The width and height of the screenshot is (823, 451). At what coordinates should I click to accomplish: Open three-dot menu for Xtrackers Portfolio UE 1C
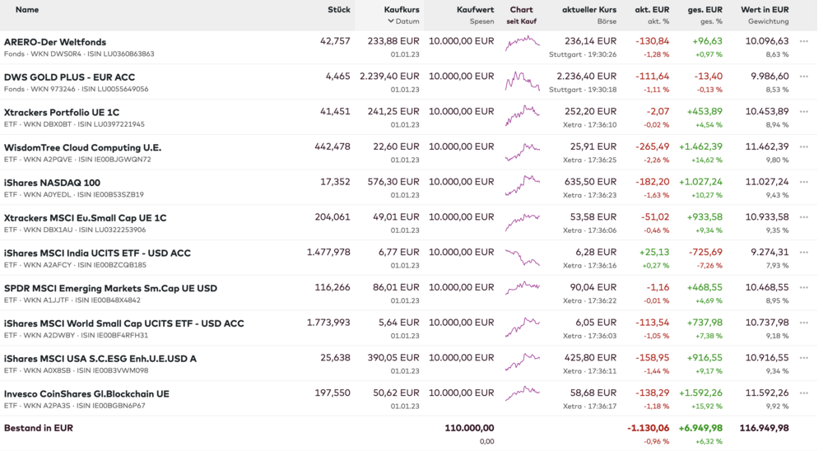[x=804, y=112]
